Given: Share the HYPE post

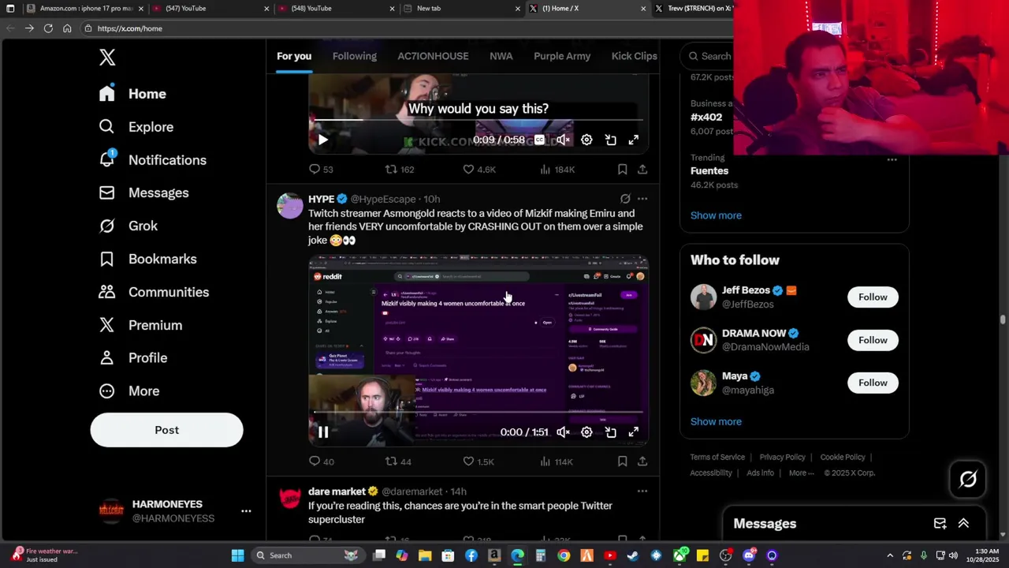Looking at the screenshot, I should click(x=642, y=461).
